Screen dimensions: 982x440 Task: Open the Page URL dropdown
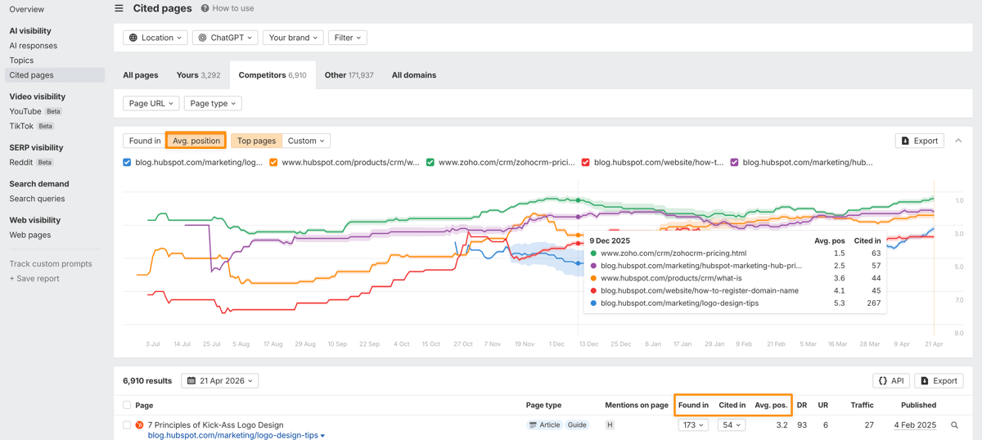click(x=151, y=103)
